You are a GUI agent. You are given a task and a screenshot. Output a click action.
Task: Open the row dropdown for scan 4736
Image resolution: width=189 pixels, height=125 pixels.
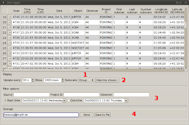[9, 38]
